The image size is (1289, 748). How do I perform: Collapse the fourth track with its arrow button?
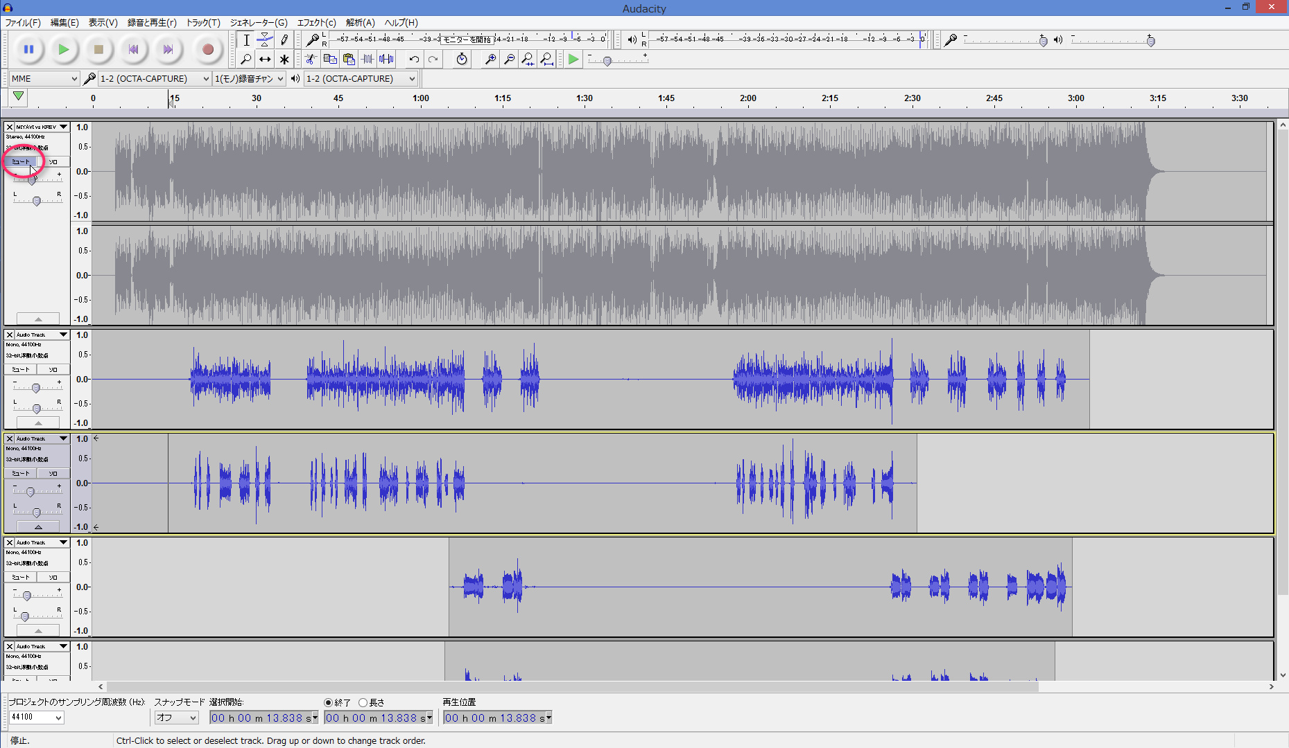click(x=38, y=630)
